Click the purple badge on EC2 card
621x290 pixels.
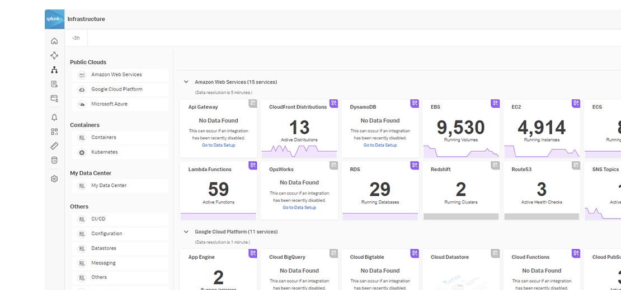576,103
